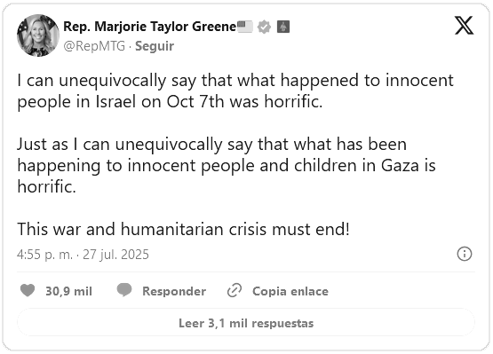Open Marjorie Taylor Greene's profile photo

tap(38, 35)
